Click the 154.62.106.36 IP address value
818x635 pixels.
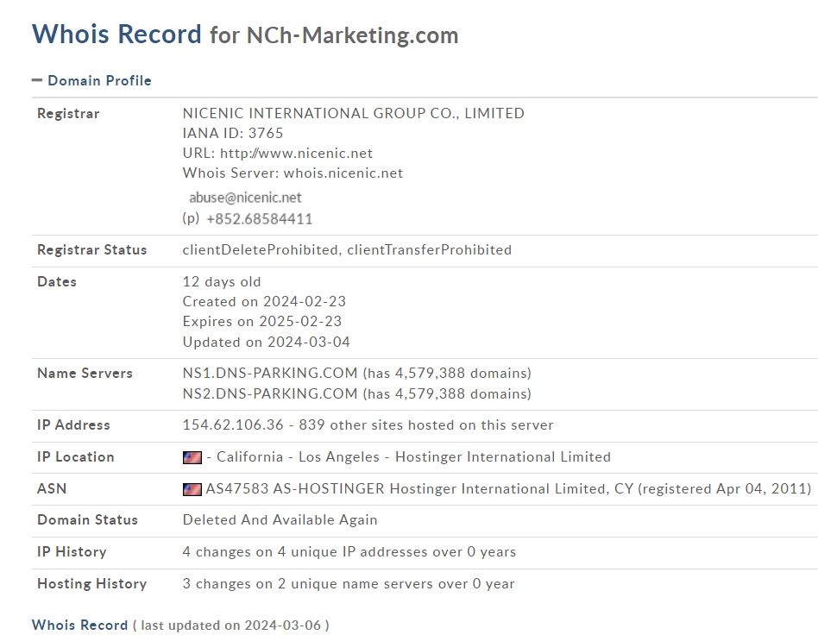[233, 425]
